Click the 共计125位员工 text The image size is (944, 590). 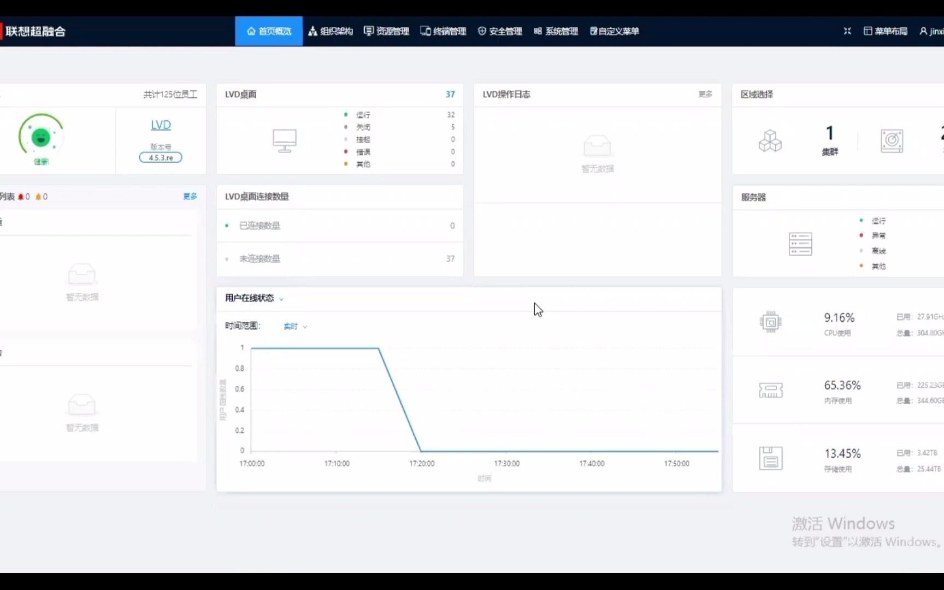(x=170, y=95)
